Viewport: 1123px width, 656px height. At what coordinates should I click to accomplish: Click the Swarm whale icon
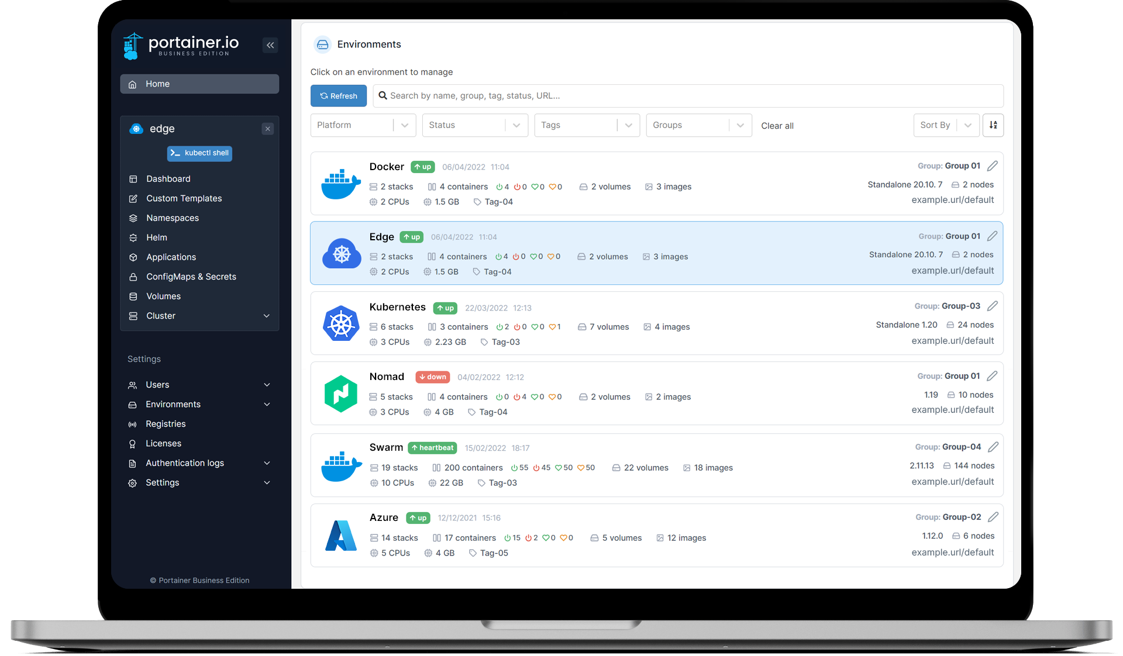[x=341, y=467]
